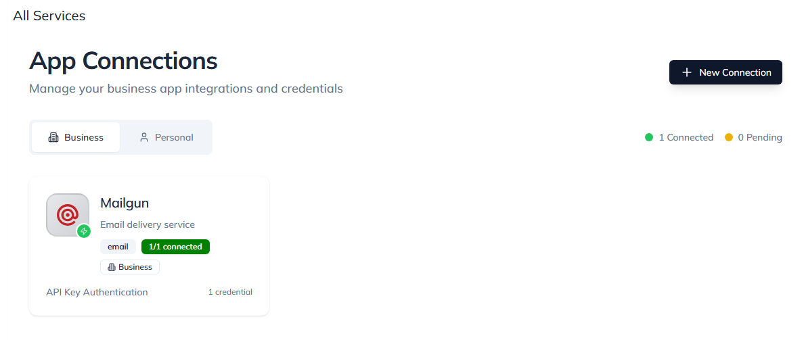Click the "1 Connected" status label
Screen dimensions: 804x340
click(x=686, y=137)
